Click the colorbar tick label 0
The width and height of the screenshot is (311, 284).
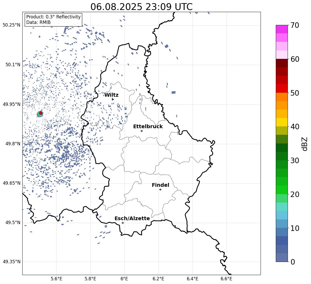tap(293, 262)
